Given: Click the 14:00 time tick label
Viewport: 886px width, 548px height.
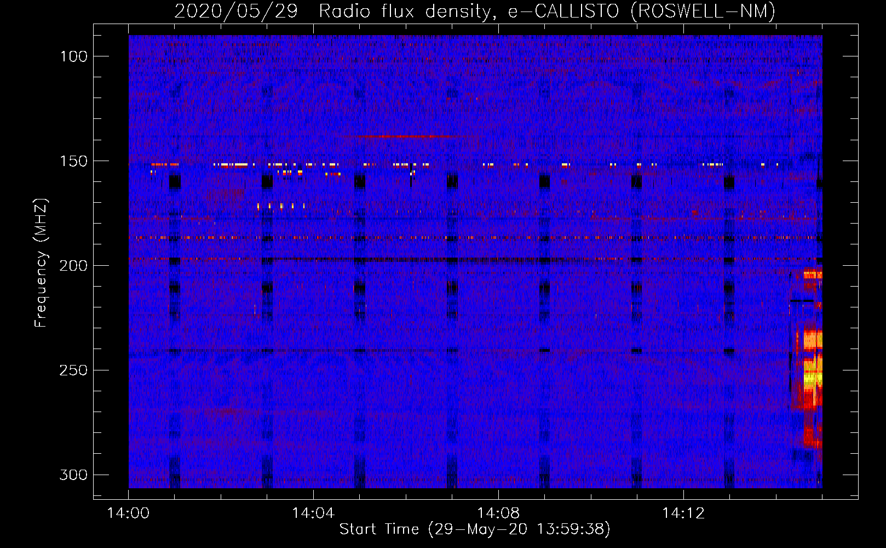Looking at the screenshot, I should 129,513.
